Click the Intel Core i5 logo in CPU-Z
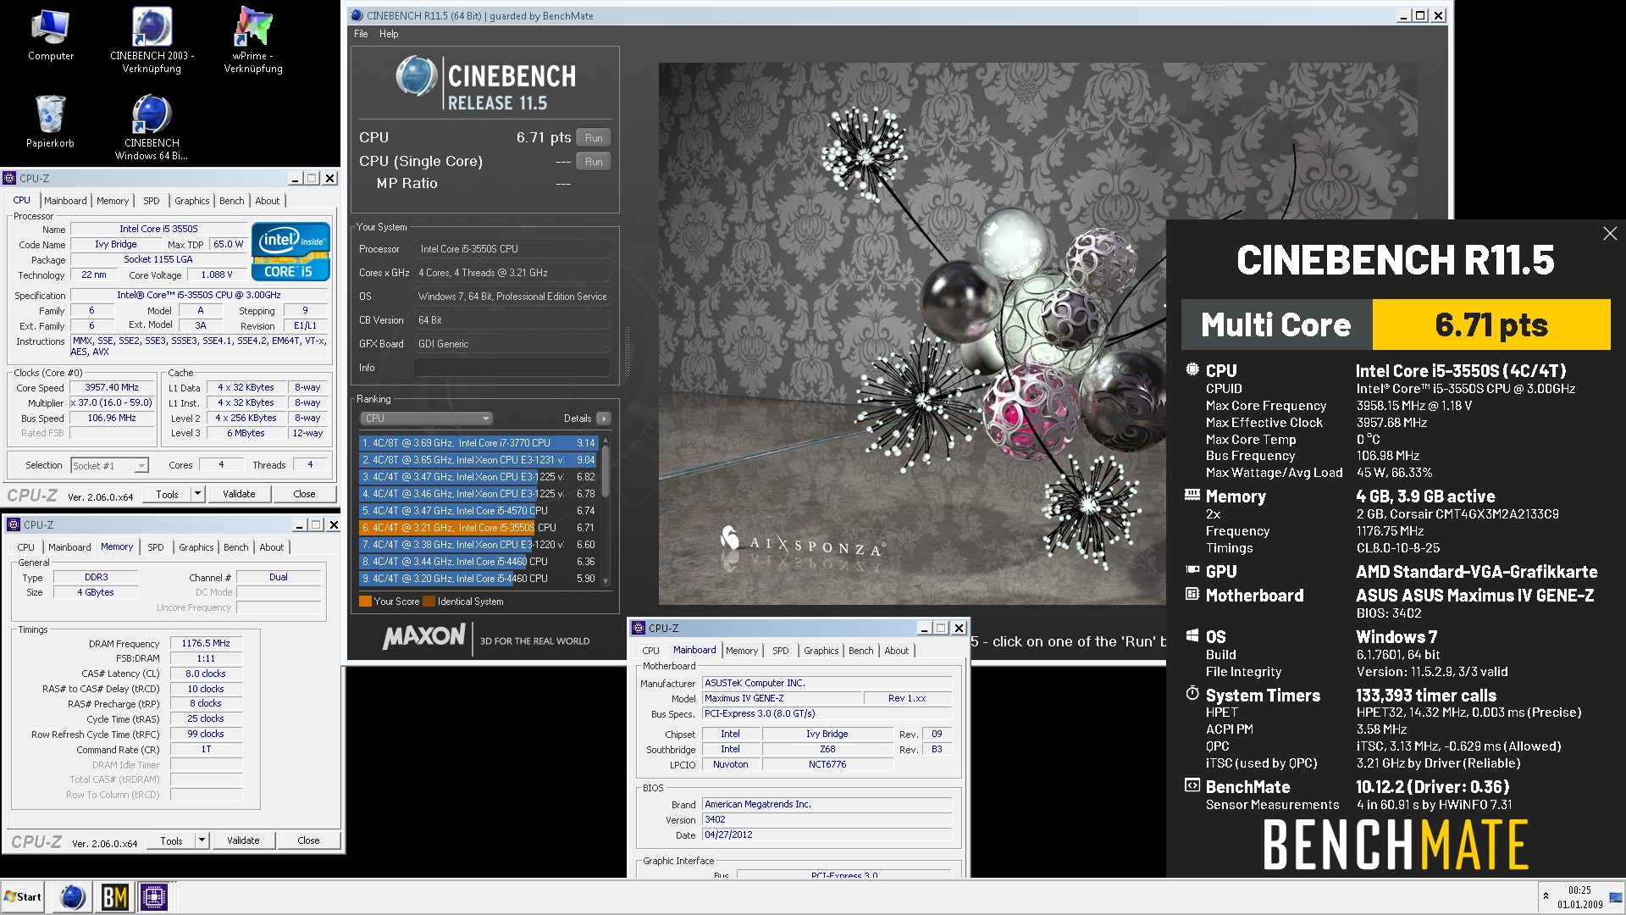Image resolution: width=1626 pixels, height=915 pixels. coord(290,252)
